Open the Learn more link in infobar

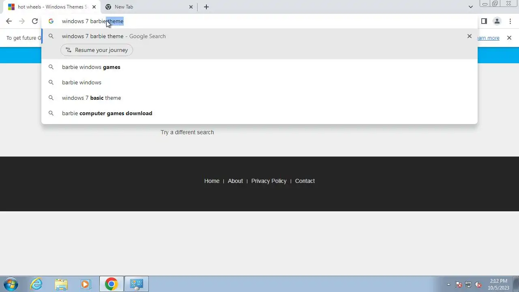click(x=488, y=38)
